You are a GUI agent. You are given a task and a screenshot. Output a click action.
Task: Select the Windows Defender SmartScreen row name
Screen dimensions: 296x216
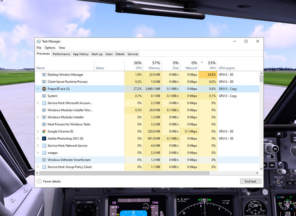[69, 160]
